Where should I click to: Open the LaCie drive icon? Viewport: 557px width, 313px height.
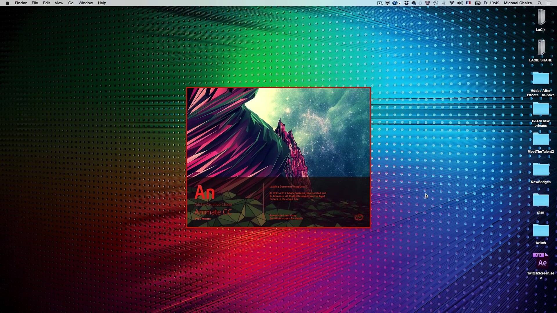541,17
